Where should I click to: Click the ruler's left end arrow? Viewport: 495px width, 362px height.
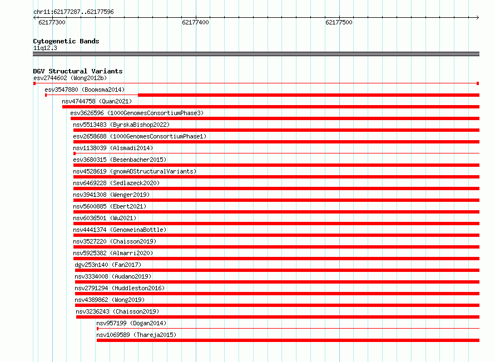[35, 17]
